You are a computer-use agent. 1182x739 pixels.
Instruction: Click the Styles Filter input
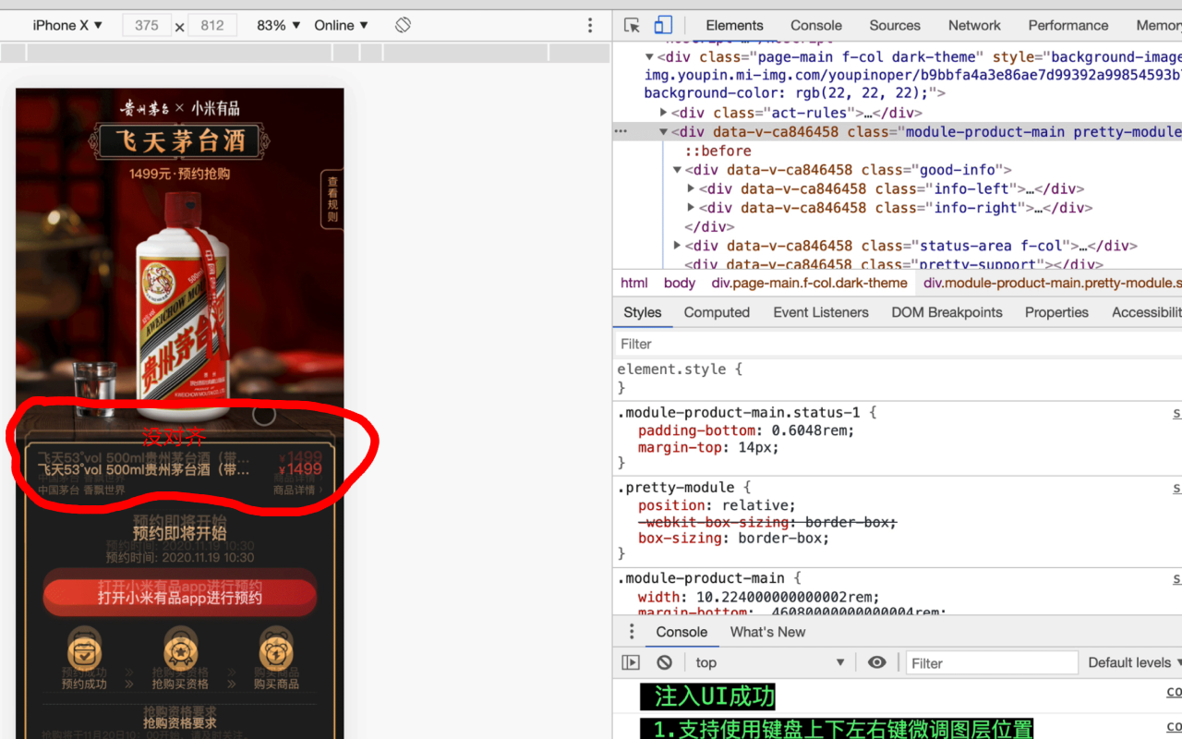pos(898,344)
